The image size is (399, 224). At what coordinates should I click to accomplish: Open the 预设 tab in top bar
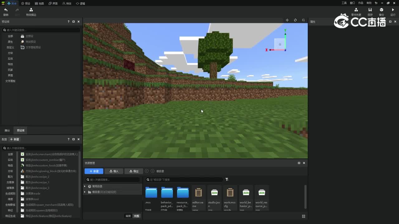tap(26, 3)
